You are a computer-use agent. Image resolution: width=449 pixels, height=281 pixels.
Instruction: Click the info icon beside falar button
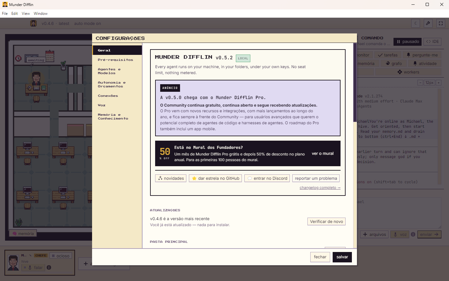[49, 267]
